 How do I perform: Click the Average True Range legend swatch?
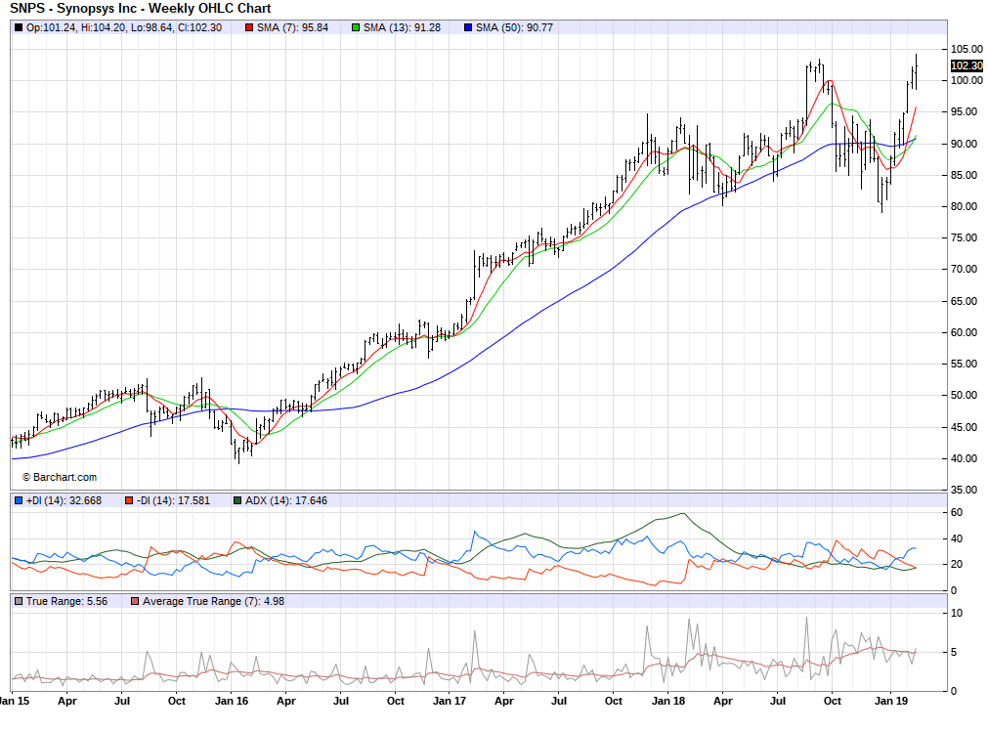coord(134,601)
